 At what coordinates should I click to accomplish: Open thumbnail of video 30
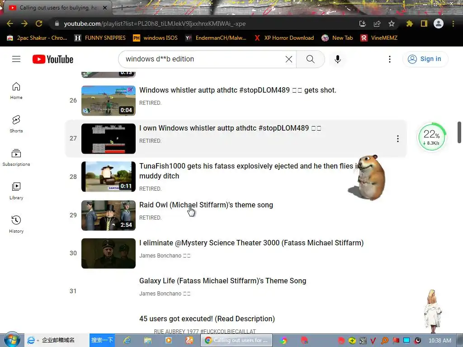[x=109, y=253]
